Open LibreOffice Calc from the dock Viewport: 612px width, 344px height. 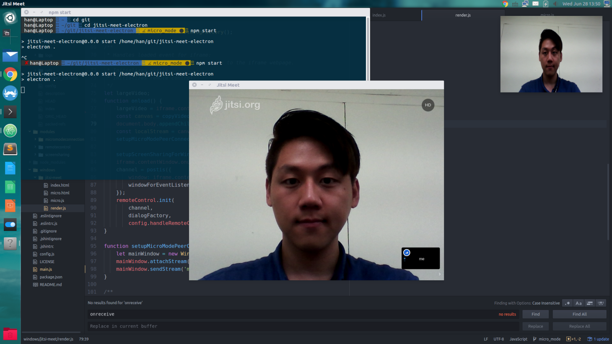[10, 187]
